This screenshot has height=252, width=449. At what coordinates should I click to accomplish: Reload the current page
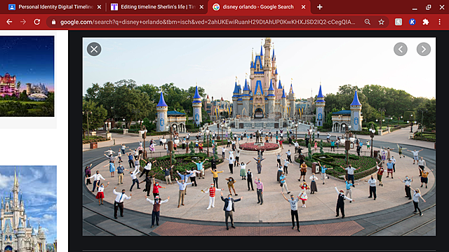point(37,22)
